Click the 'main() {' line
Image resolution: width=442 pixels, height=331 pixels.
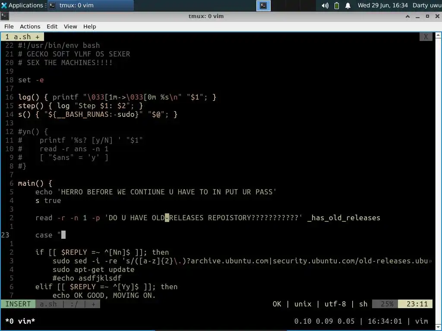(x=35, y=183)
